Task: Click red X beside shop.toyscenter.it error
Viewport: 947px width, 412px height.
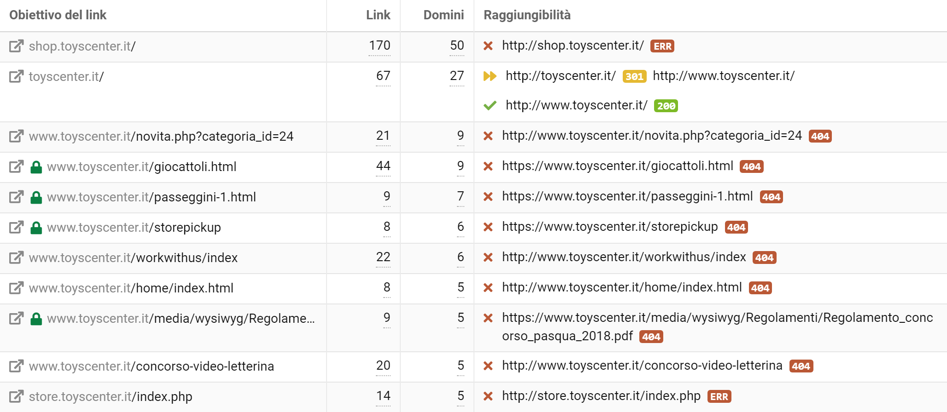Action: pyautogui.click(x=488, y=46)
